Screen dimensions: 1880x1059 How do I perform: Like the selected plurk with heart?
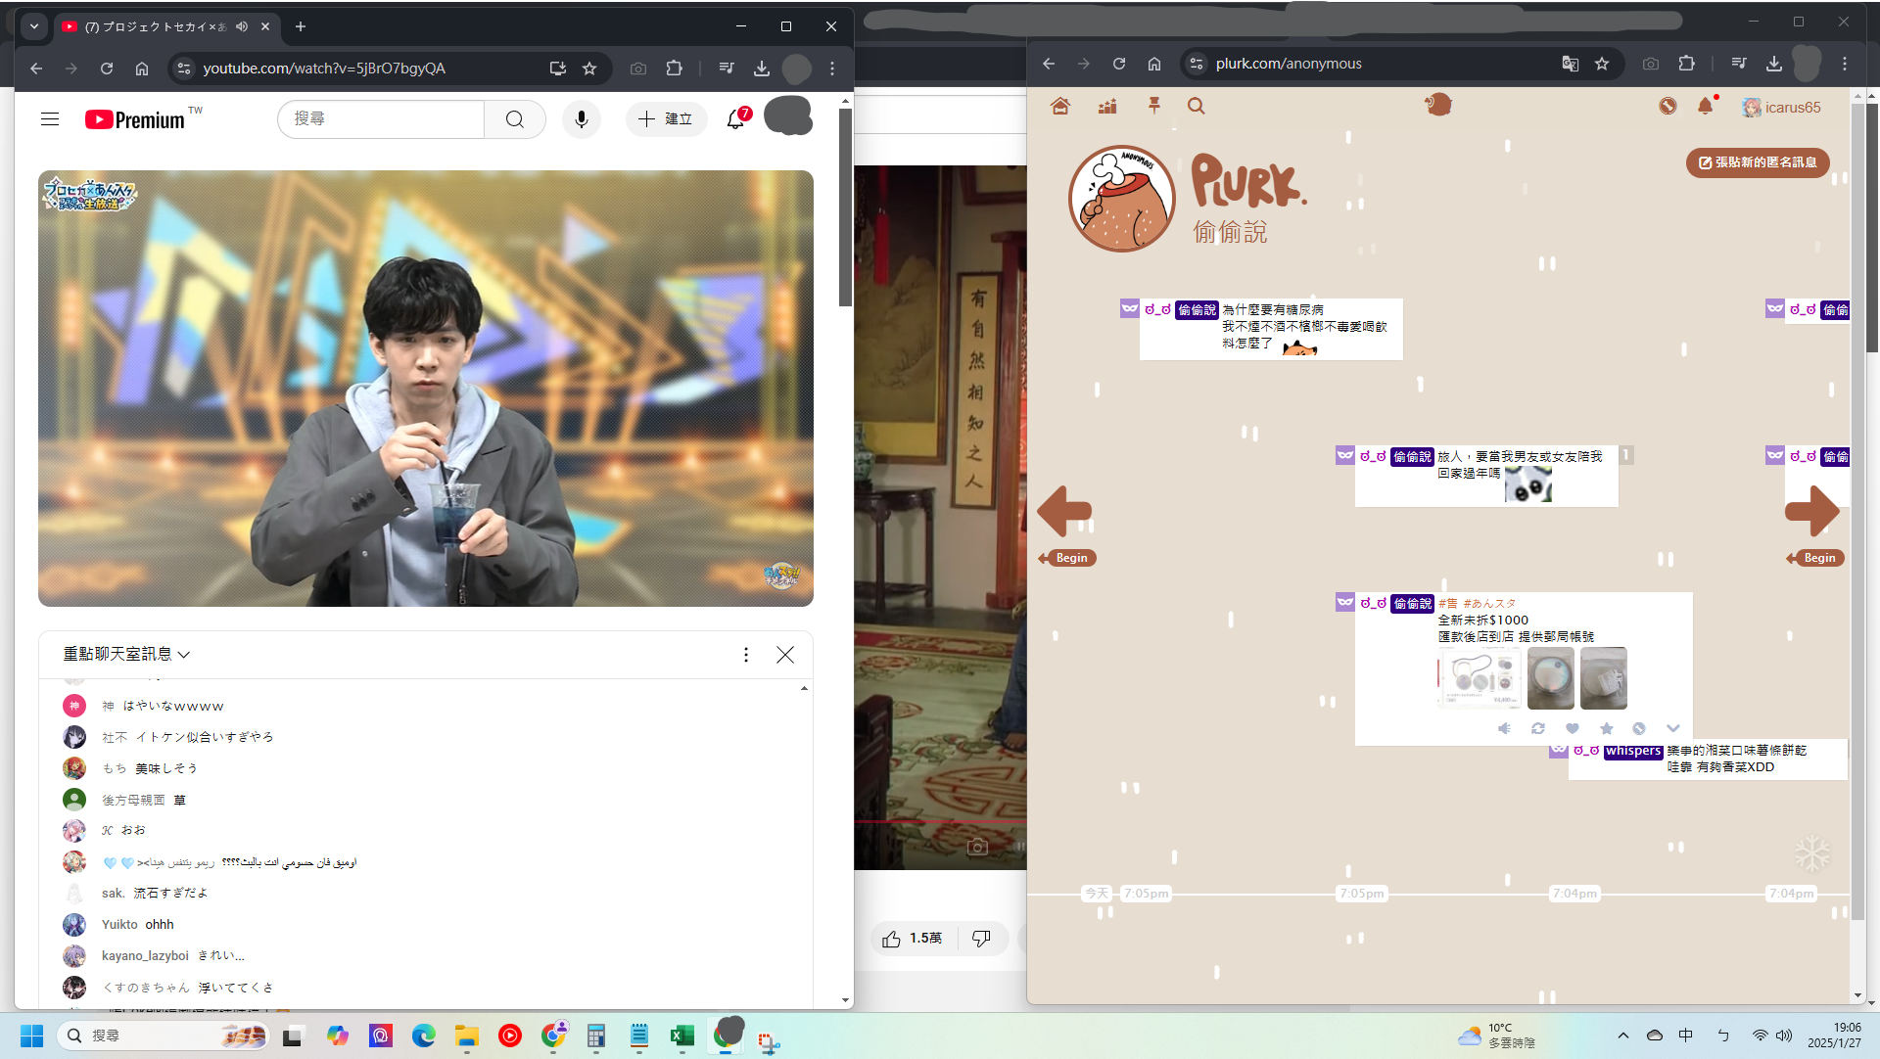point(1573,728)
